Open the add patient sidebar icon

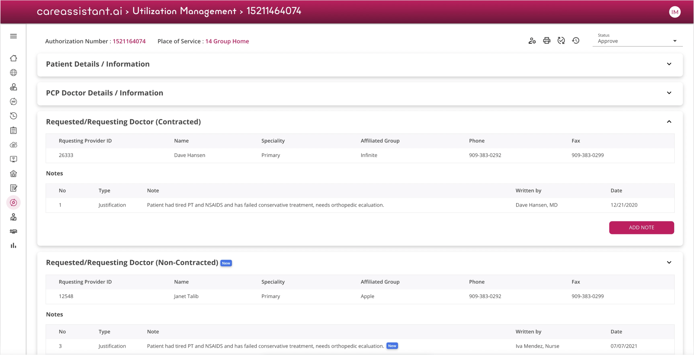coord(13,87)
